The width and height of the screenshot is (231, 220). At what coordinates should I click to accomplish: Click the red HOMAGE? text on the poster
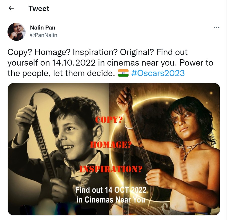[110, 144]
